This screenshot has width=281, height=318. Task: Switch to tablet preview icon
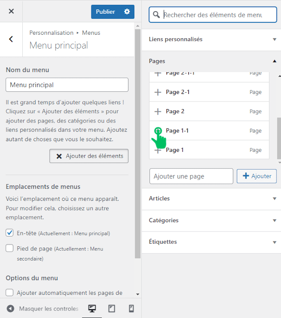(112, 308)
